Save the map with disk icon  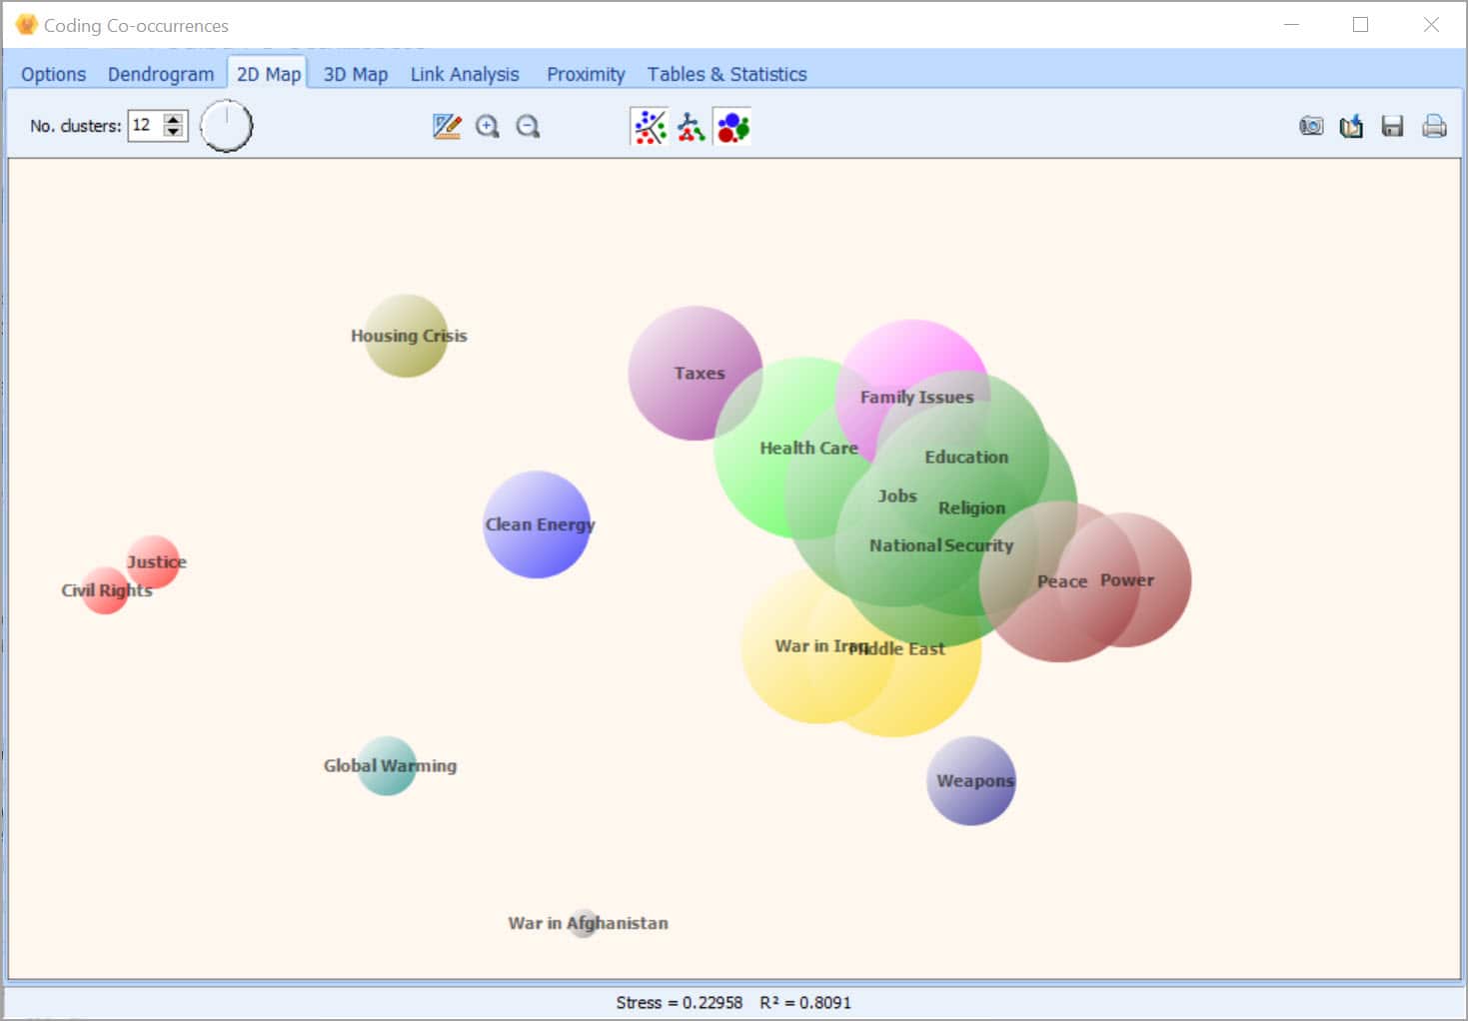click(1392, 126)
